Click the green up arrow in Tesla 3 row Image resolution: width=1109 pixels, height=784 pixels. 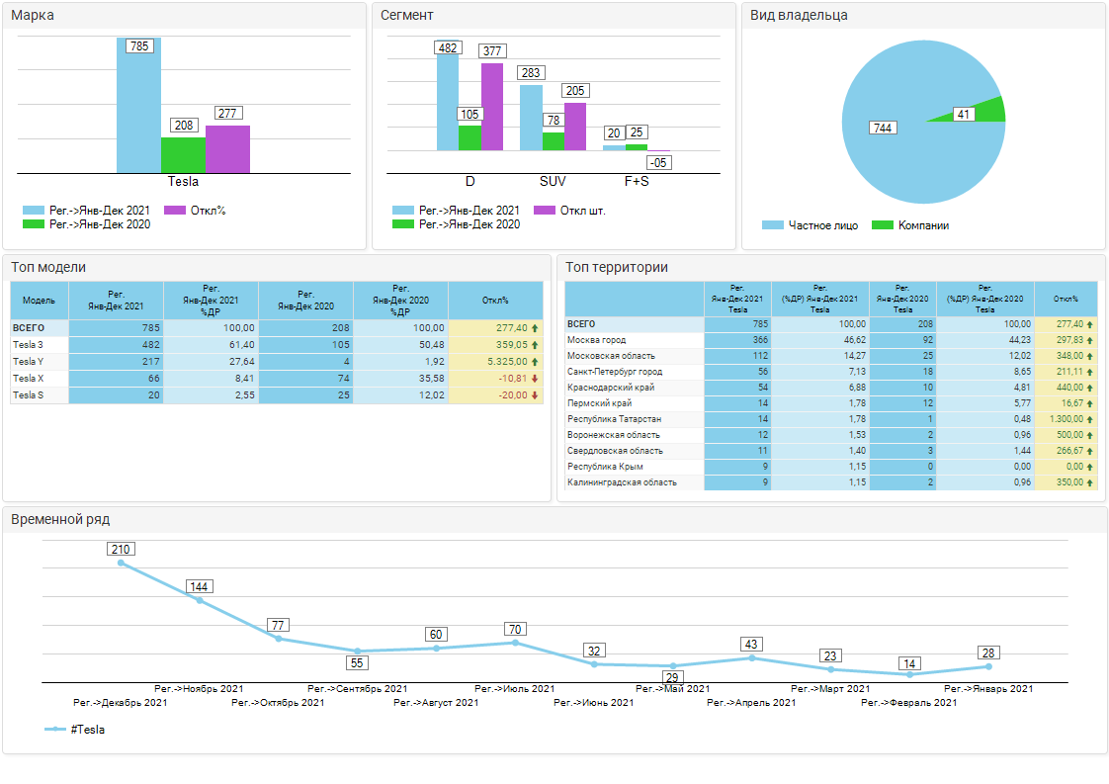[535, 345]
